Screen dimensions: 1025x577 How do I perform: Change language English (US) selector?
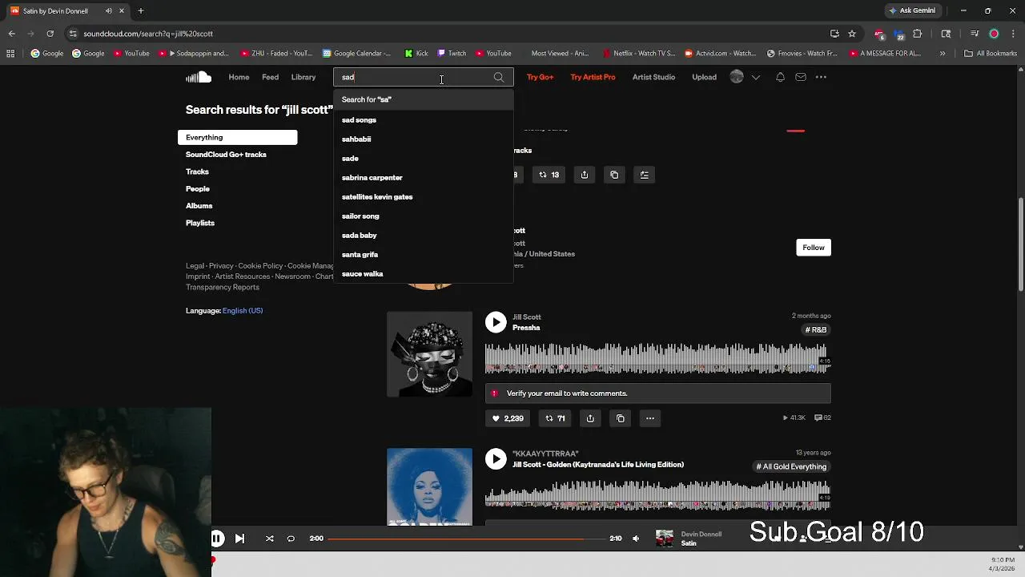click(x=243, y=311)
